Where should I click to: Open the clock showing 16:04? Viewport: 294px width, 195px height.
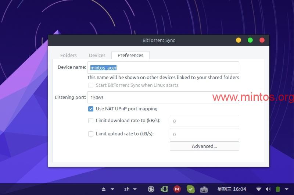tap(232, 189)
